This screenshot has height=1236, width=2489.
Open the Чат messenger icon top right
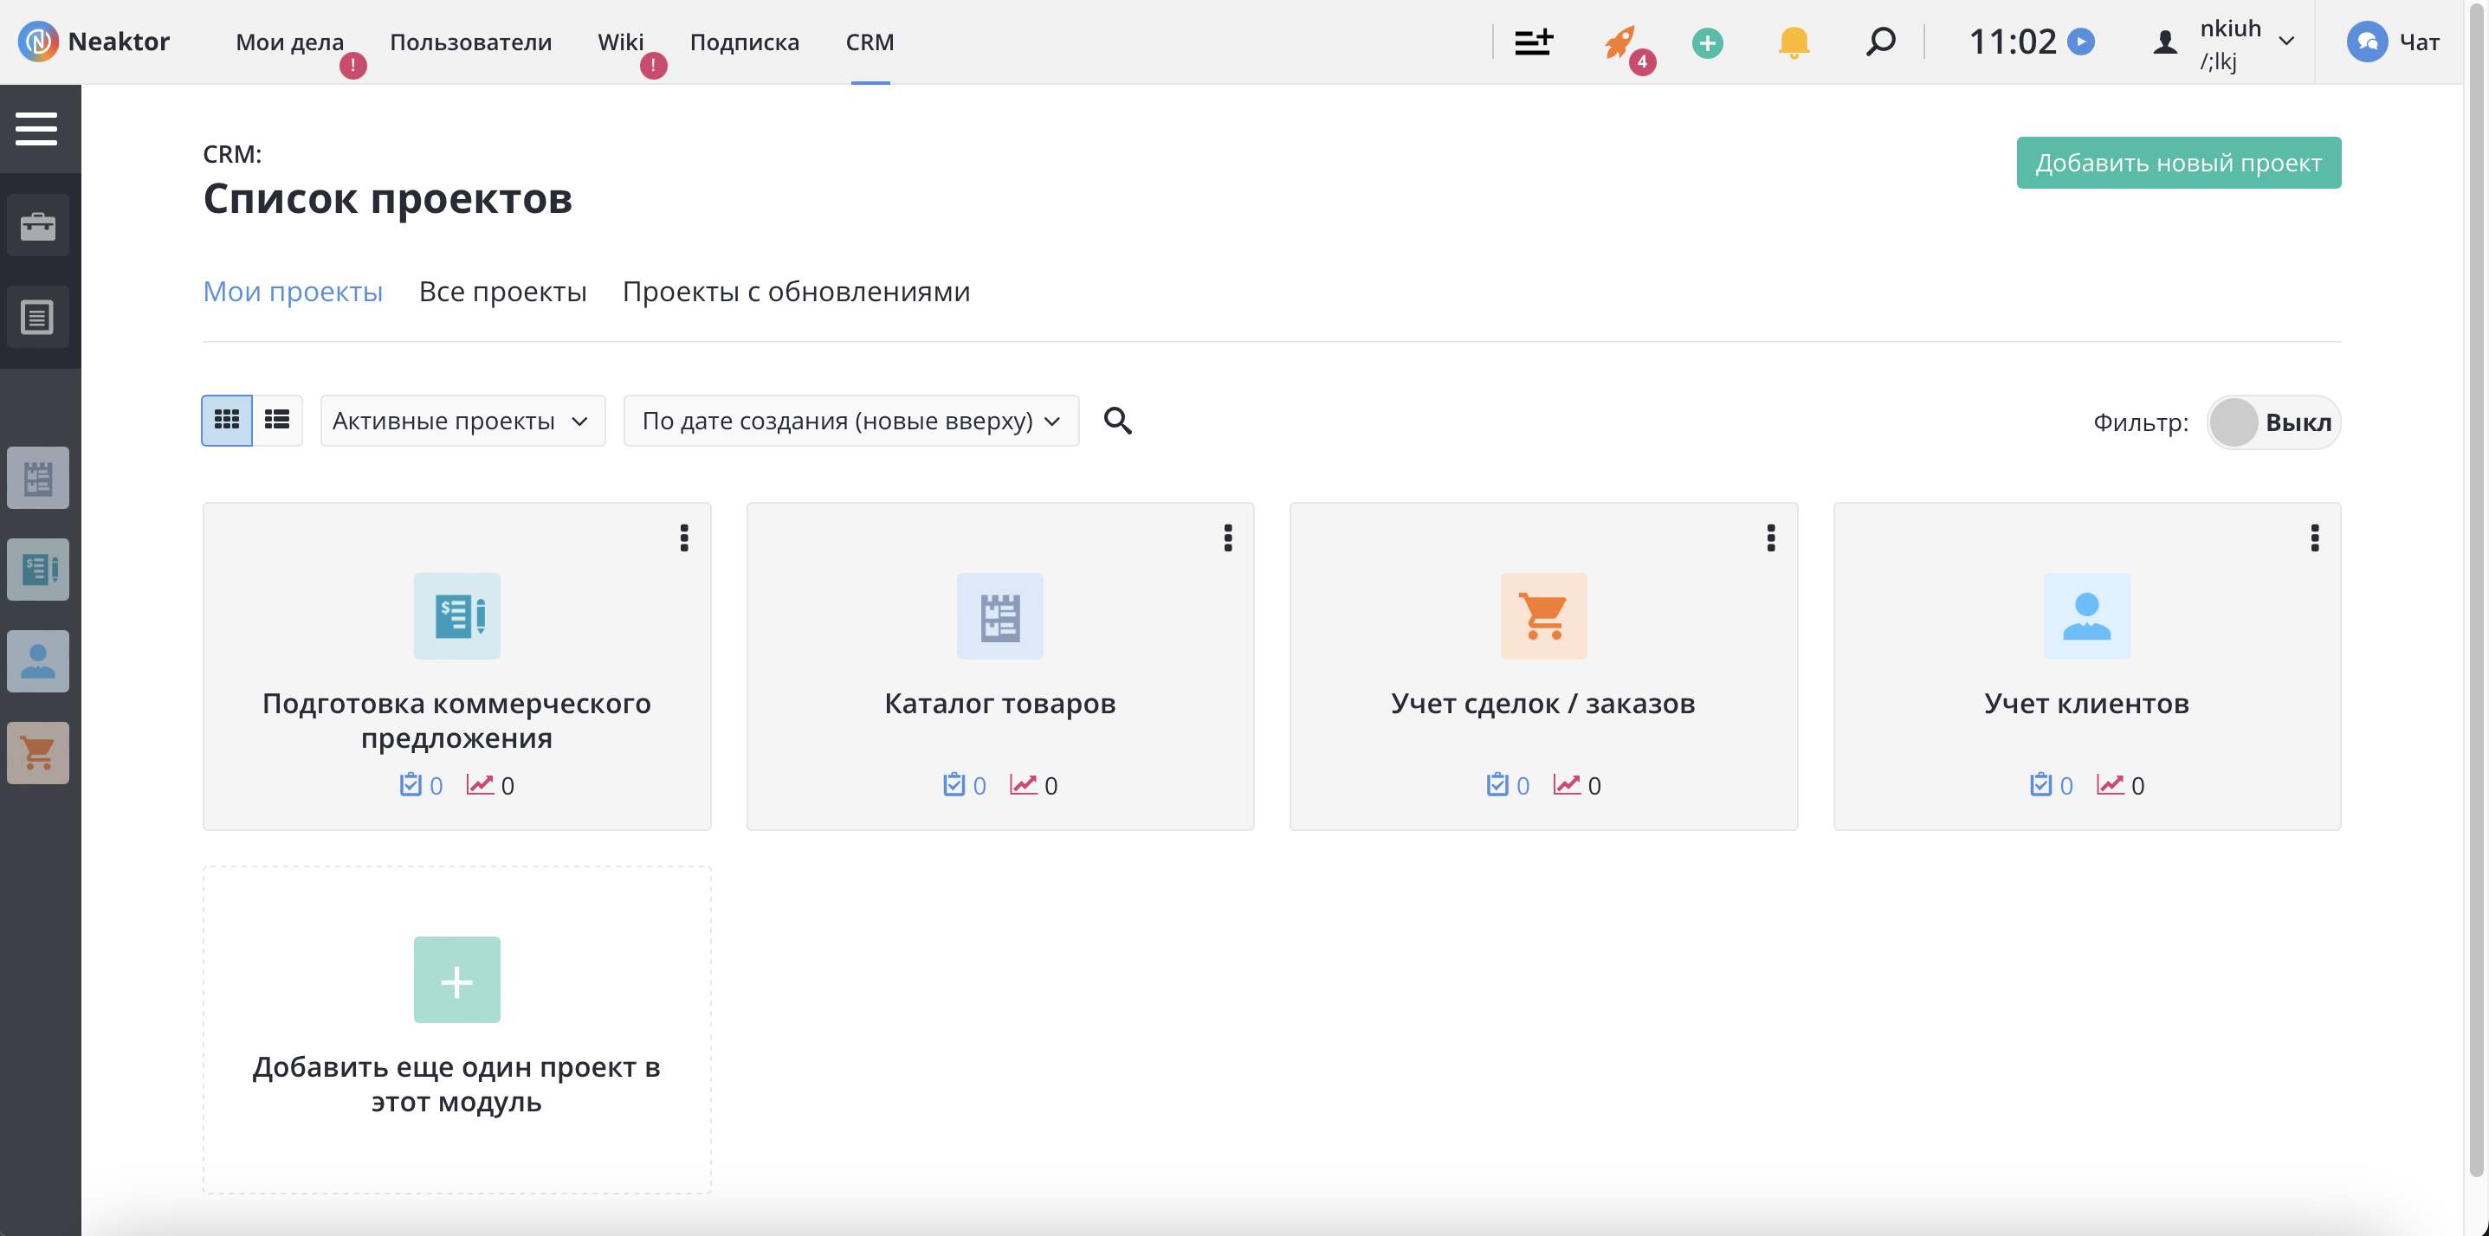(2369, 42)
